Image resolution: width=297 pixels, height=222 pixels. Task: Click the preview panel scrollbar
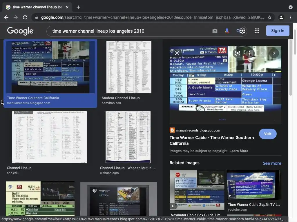[x=290, y=68]
